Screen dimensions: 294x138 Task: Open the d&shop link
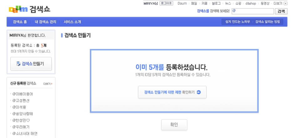[x=251, y=3]
